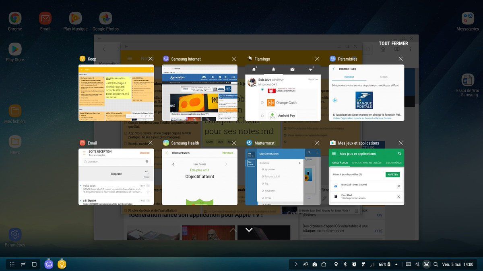Open the apps grid in the taskbar

(x=12, y=264)
